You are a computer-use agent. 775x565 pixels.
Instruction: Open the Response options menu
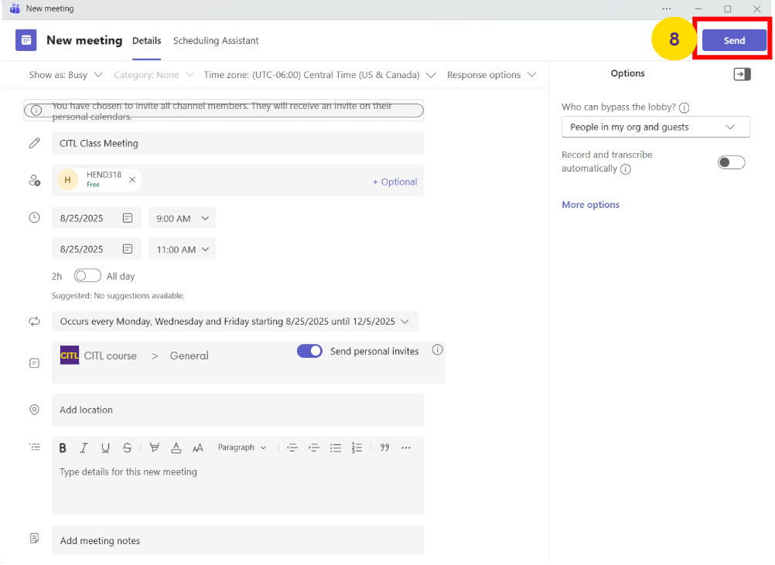492,75
